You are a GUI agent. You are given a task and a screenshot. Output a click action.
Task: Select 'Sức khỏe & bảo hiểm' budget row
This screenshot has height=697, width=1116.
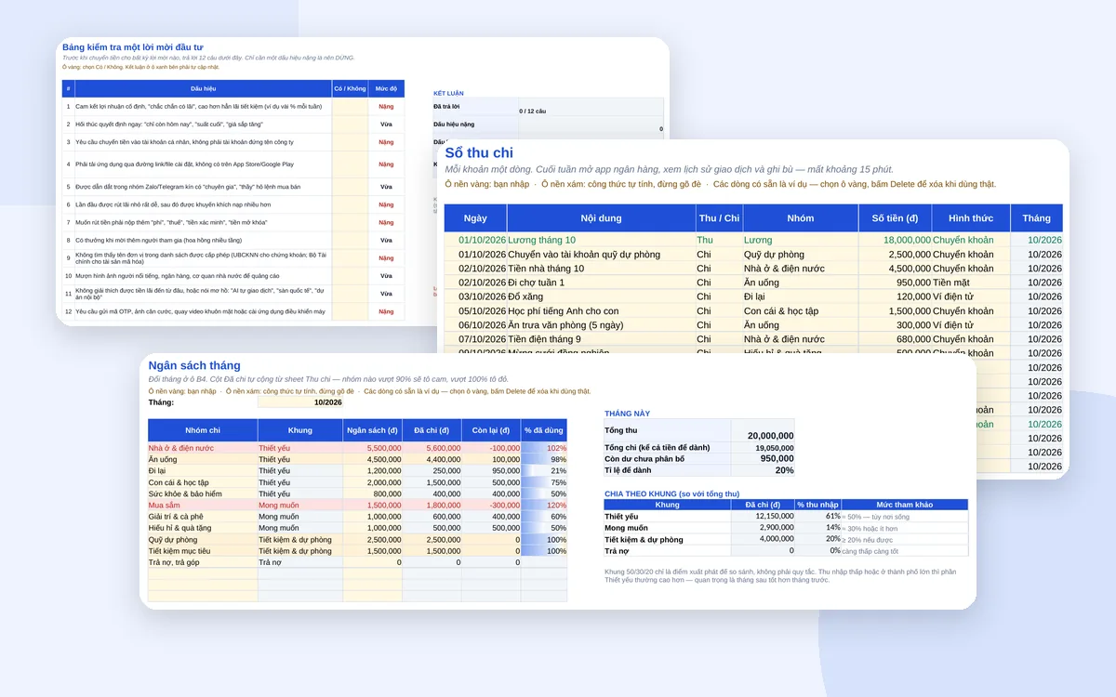coord(203,493)
